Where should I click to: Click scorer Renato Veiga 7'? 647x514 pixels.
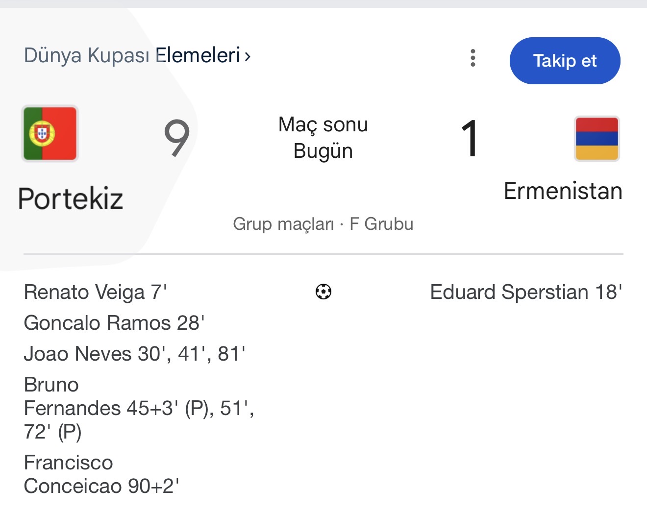point(96,292)
